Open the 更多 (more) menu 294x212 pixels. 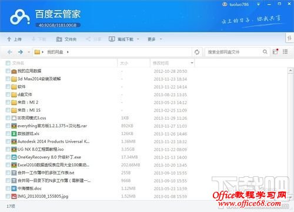[152, 39]
